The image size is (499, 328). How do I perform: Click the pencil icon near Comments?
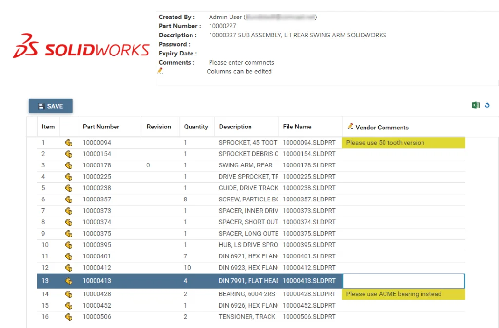point(160,71)
